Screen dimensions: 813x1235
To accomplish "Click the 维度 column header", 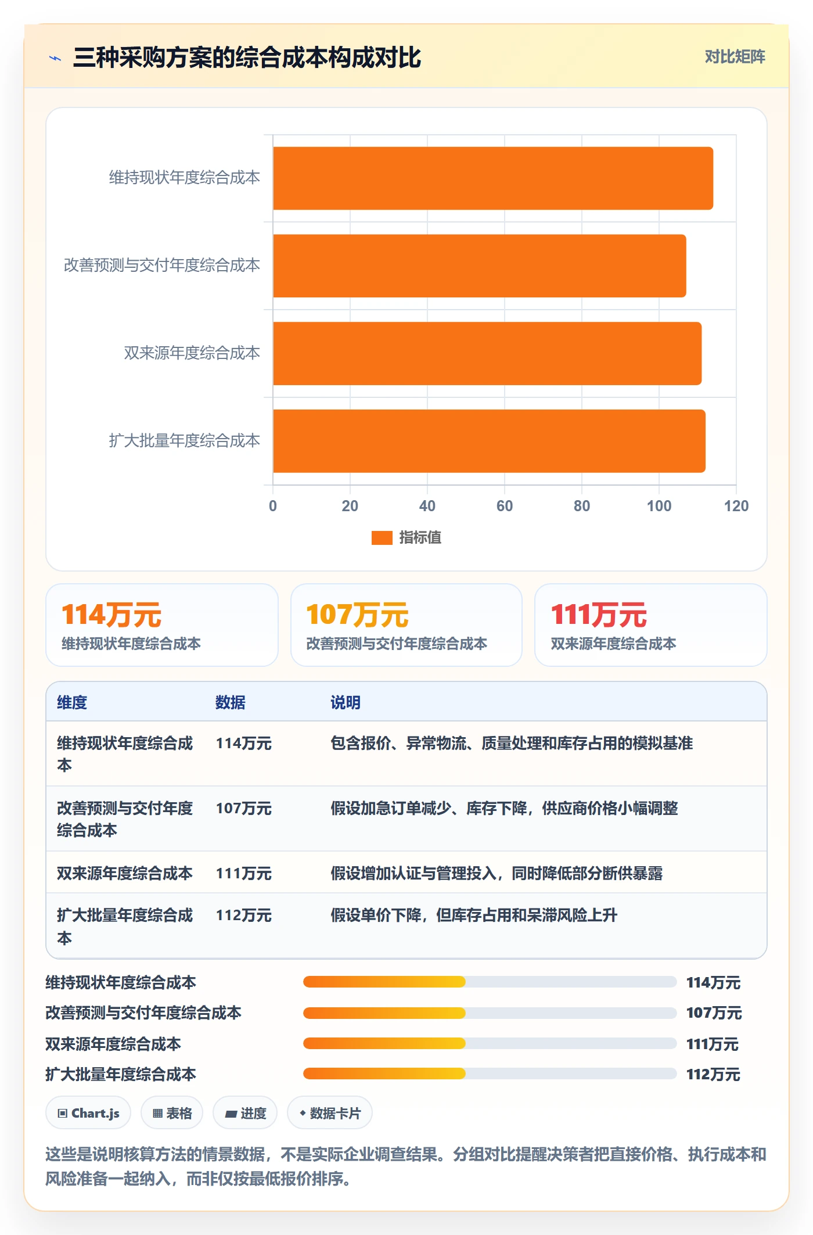I will 72,702.
